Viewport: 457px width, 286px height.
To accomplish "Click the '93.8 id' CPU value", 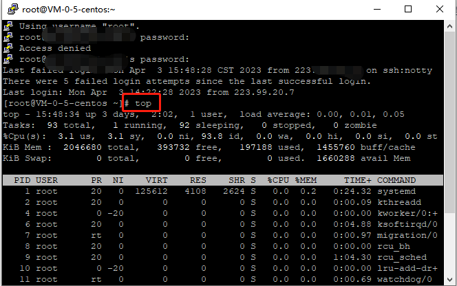I will pos(220,136).
